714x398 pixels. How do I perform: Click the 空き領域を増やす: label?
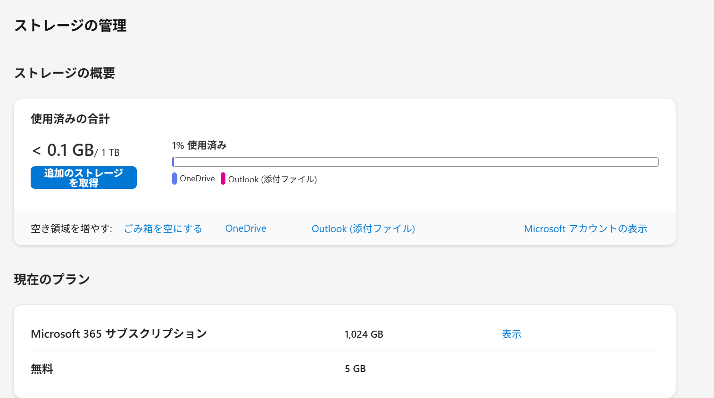(72, 228)
